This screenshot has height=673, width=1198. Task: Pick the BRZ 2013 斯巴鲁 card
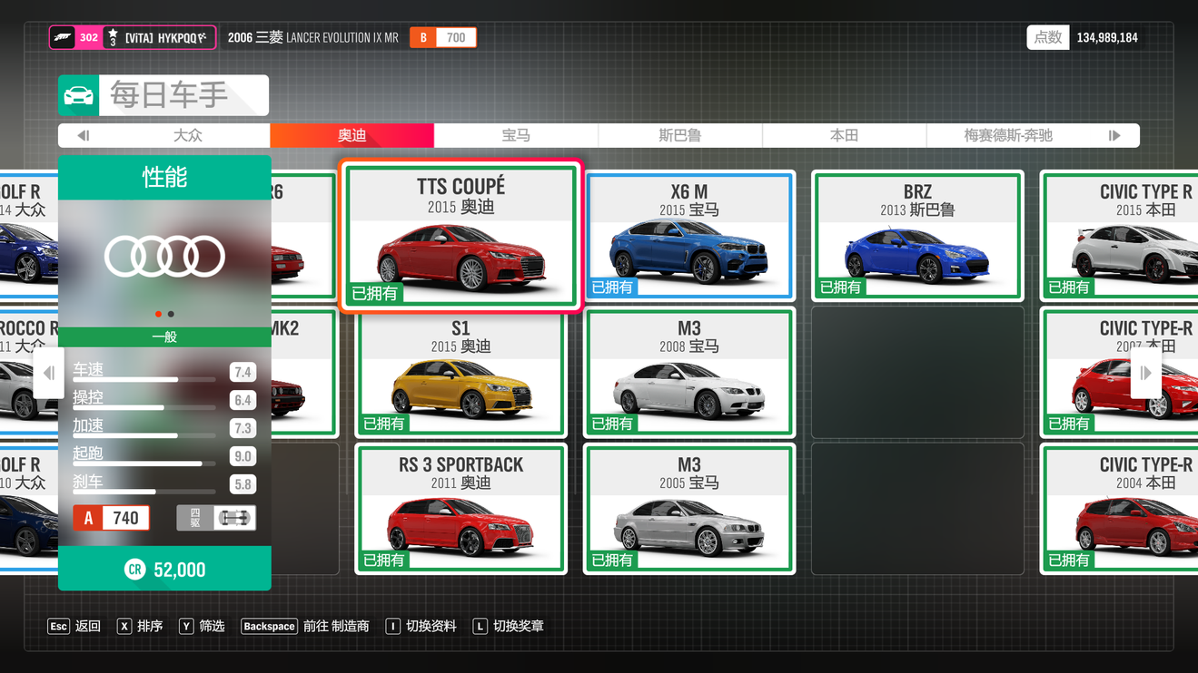(x=917, y=236)
